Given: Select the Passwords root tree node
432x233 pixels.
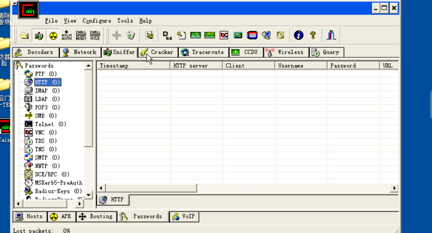Looking at the screenshot, I should pos(39,66).
